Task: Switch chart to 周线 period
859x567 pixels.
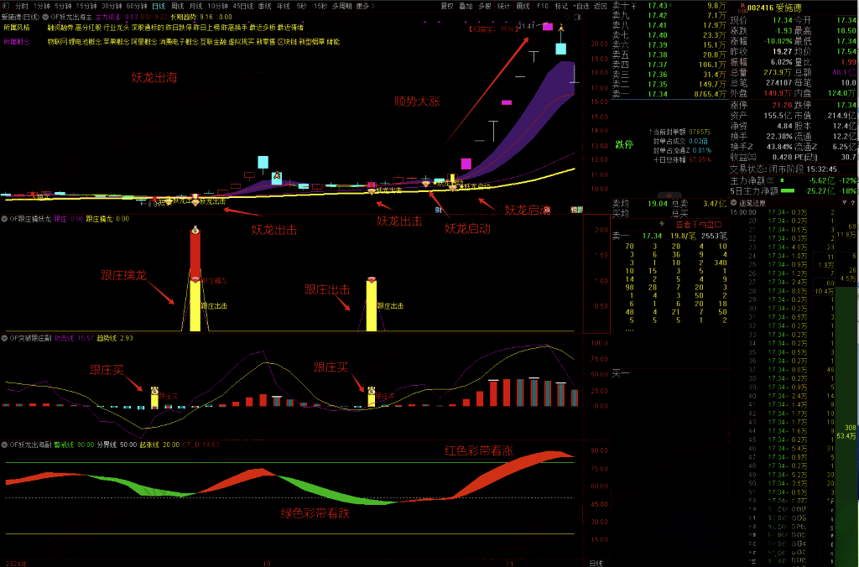Action: (177, 5)
